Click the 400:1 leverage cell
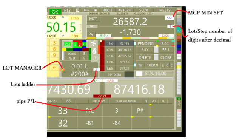The image size is (236, 139). click(x=108, y=10)
